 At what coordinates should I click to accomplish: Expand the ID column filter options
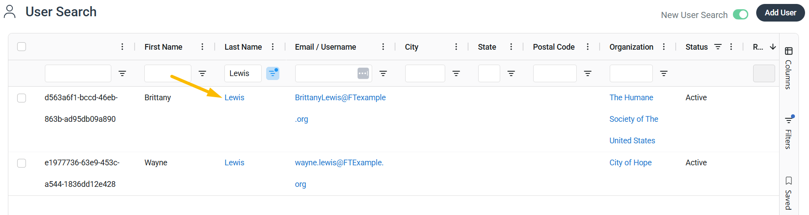pyautogui.click(x=122, y=73)
